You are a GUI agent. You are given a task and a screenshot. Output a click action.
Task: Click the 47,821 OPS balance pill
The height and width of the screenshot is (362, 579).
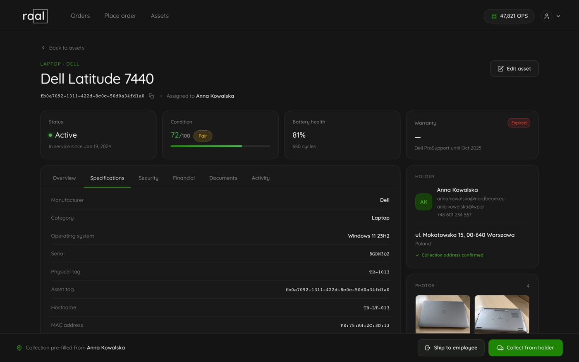point(509,16)
